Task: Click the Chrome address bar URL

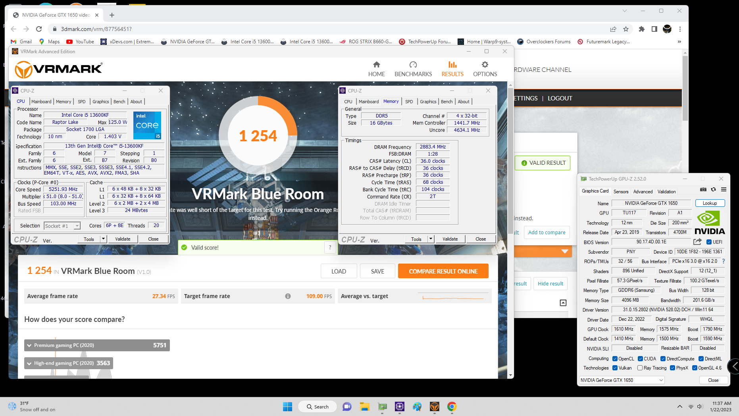Action: (96, 29)
